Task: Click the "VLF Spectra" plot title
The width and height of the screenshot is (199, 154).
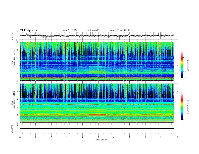Action: (x=28, y=30)
